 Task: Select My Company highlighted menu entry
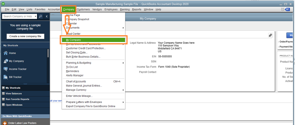93,40
